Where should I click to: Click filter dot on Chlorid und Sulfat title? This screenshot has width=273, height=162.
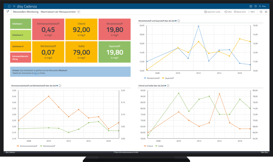(165, 86)
